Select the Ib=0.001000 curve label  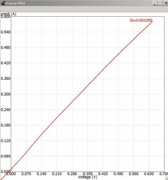(141, 21)
